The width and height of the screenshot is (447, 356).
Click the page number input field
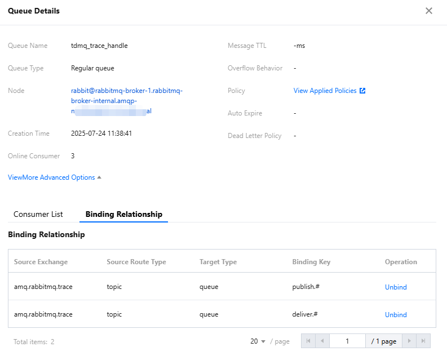[347, 341]
